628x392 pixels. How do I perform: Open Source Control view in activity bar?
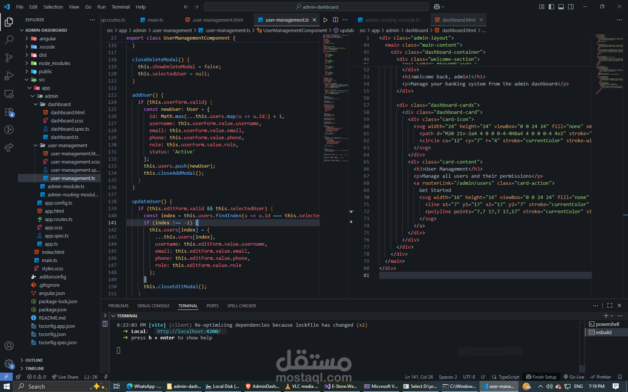[9, 57]
